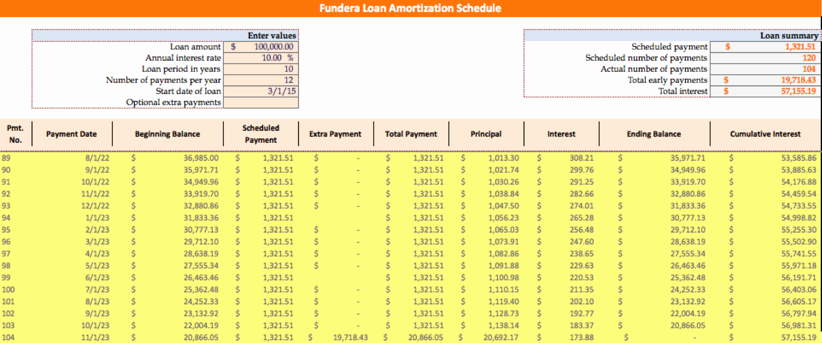Select the empty Optional extra payments cell
Image resolution: width=822 pixels, height=343 pixels.
tap(261, 102)
